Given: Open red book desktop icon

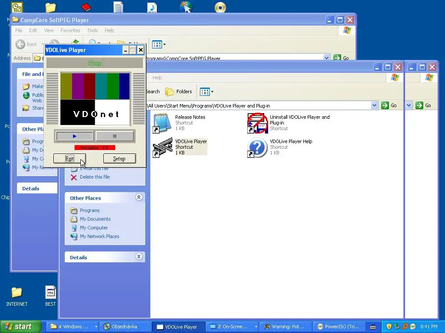Looking at the screenshot, I should pos(86,7).
